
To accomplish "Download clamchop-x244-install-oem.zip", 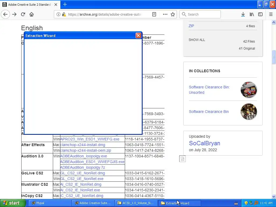I will [85, 150].
